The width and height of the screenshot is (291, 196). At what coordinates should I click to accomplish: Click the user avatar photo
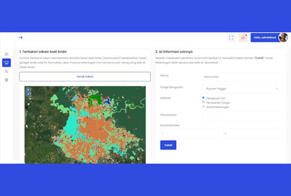pyautogui.click(x=283, y=38)
